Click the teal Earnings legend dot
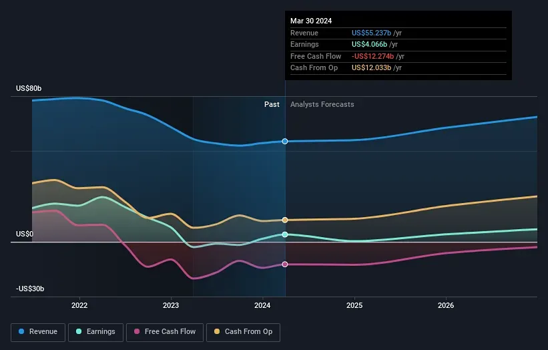Image resolution: width=548 pixels, height=350 pixels. point(79,331)
